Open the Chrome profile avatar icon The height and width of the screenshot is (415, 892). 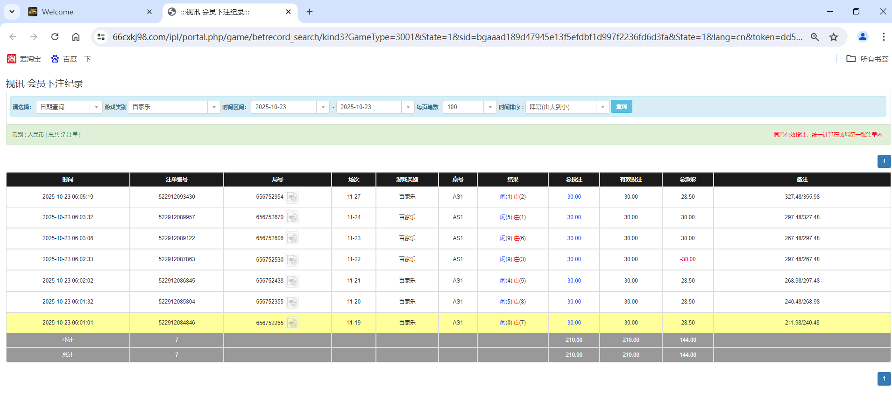pyautogui.click(x=863, y=37)
